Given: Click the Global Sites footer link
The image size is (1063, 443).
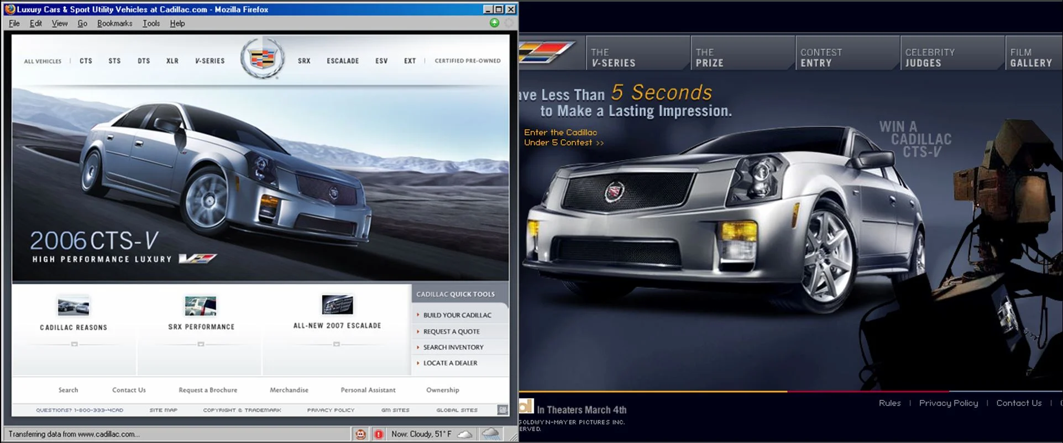Looking at the screenshot, I should pos(457,410).
